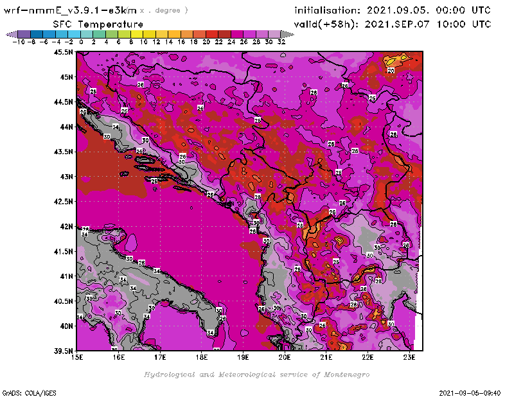
Task: Click the below -10 arrow on the legend
Action: (12, 34)
